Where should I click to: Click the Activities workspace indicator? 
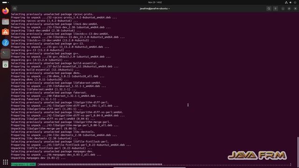6,2
